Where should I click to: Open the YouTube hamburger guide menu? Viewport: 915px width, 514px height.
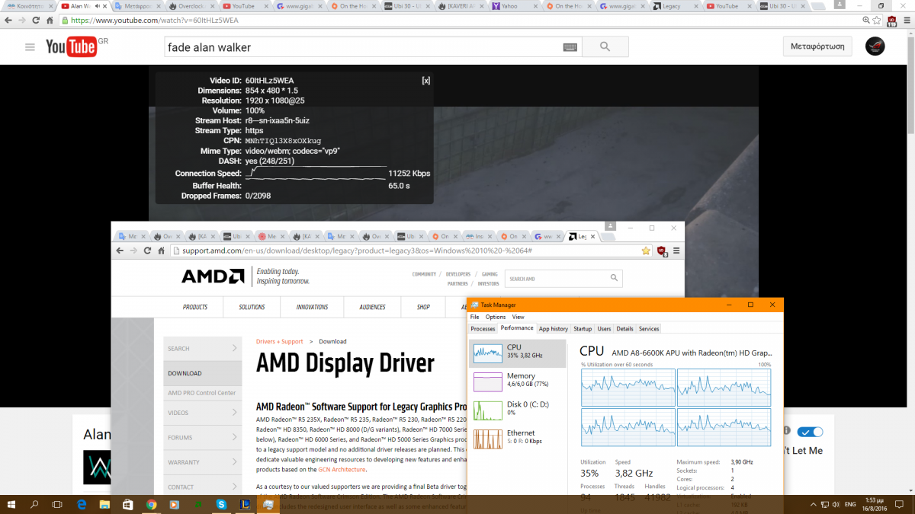(x=30, y=47)
